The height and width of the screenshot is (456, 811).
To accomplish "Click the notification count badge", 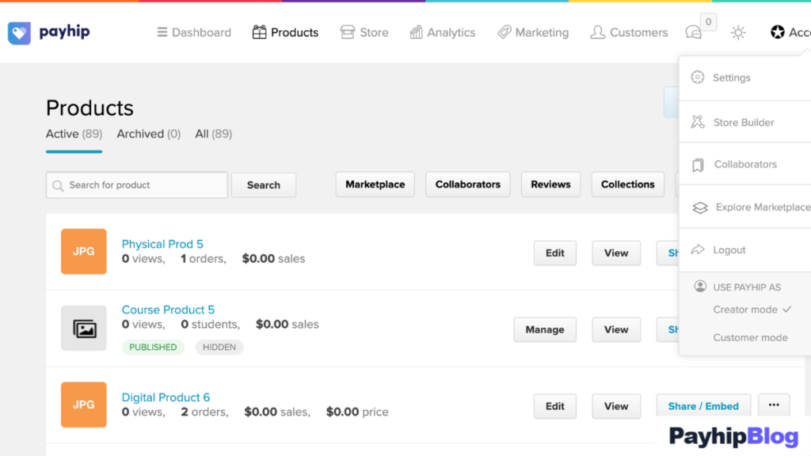I will click(x=708, y=21).
